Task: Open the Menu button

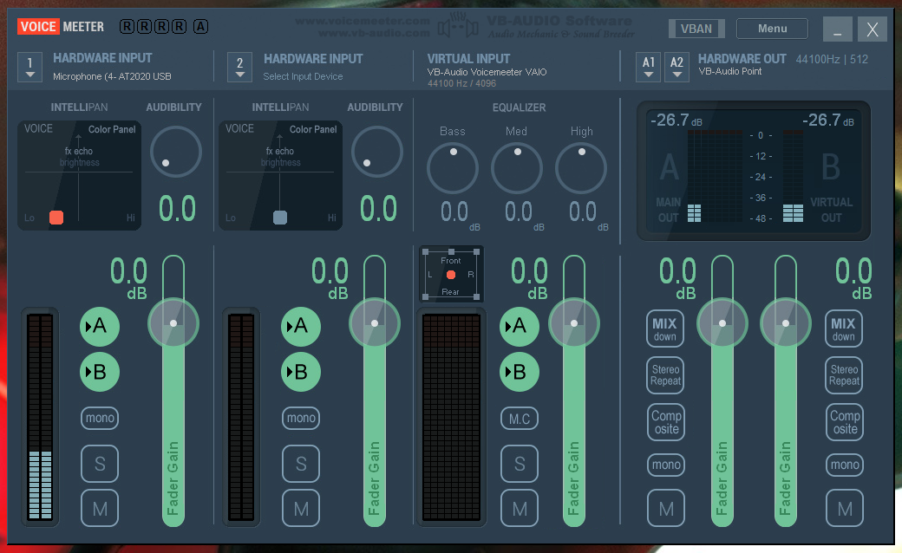Action: coord(772,28)
